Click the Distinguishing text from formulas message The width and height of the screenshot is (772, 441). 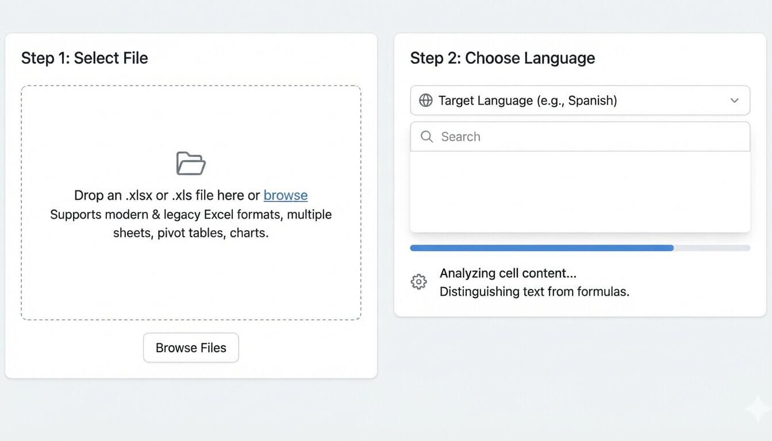[x=534, y=292]
